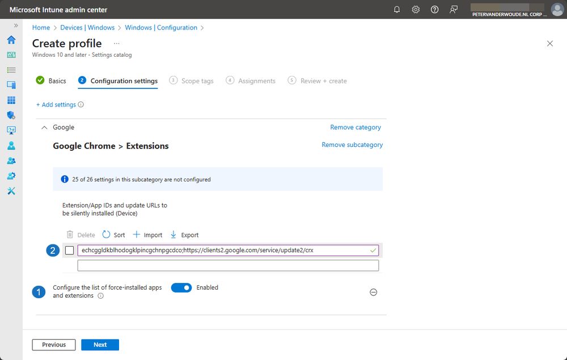Click Import in the list toolbar
567x360 pixels.
click(x=147, y=235)
